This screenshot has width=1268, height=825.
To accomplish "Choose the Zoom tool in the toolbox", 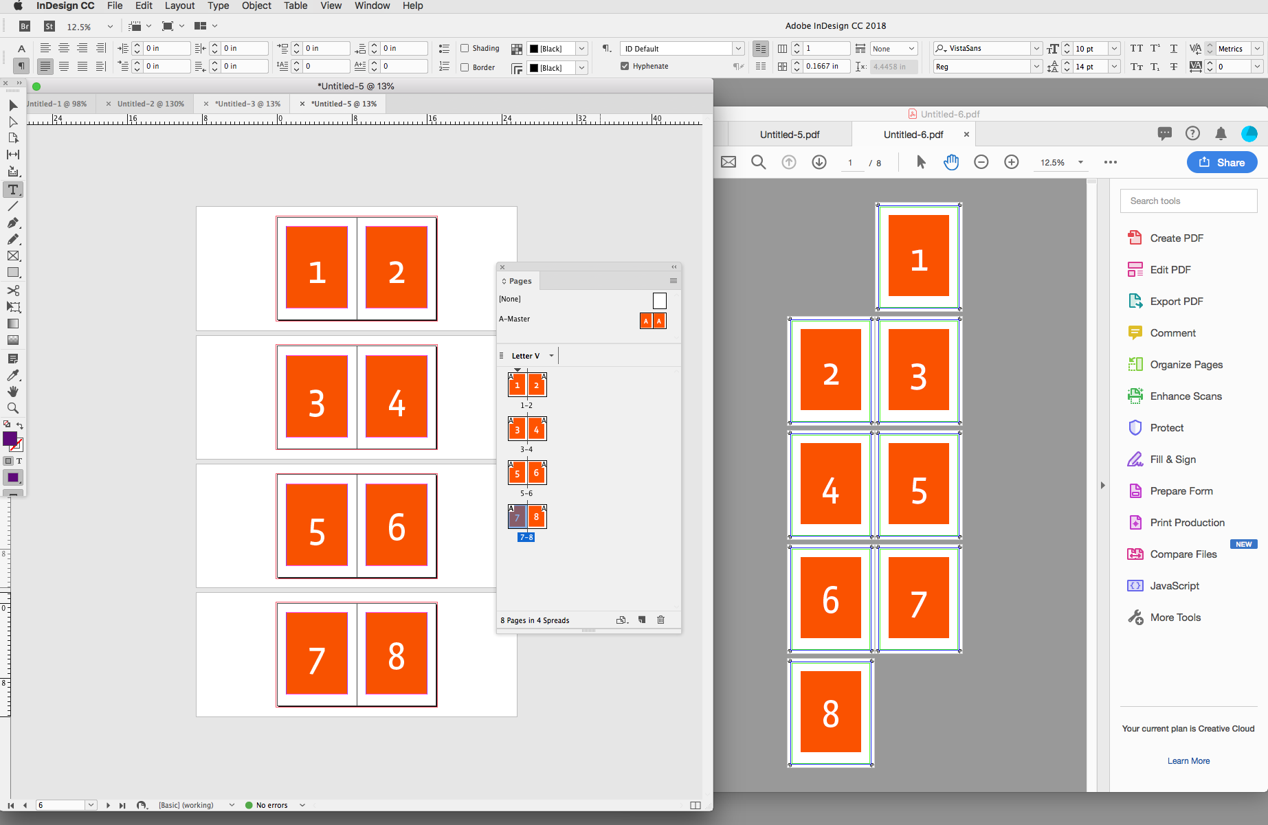I will click(x=13, y=408).
